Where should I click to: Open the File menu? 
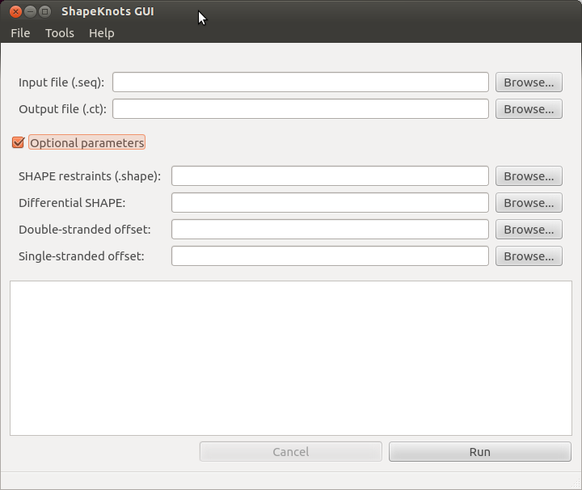[x=20, y=33]
